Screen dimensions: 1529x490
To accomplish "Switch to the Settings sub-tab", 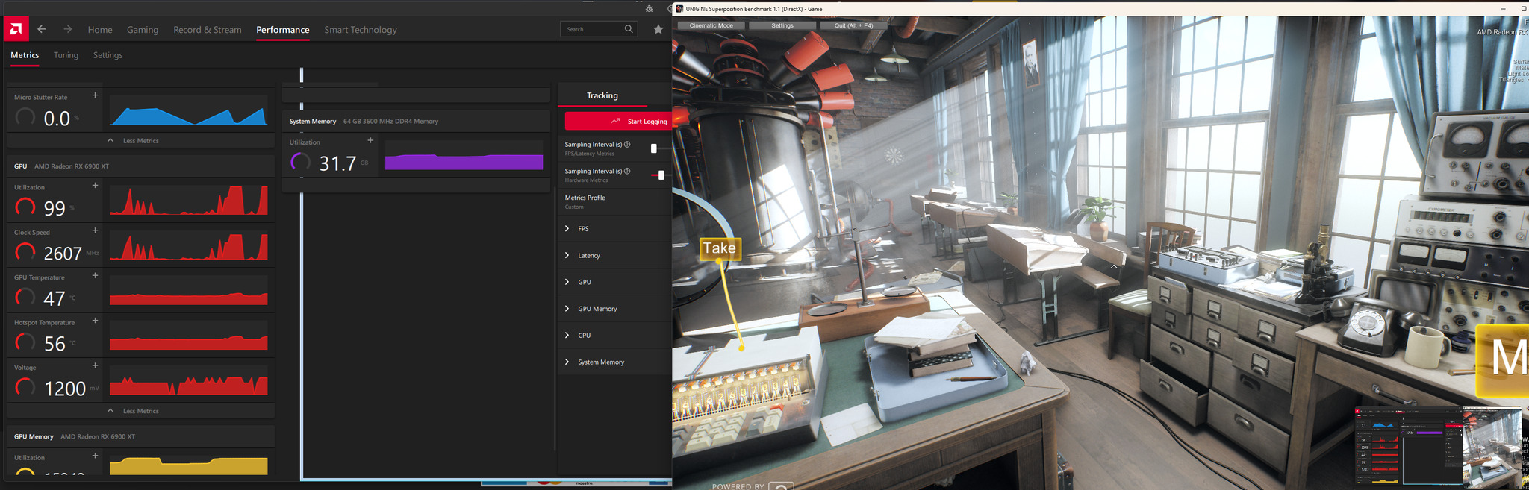I will coord(108,55).
